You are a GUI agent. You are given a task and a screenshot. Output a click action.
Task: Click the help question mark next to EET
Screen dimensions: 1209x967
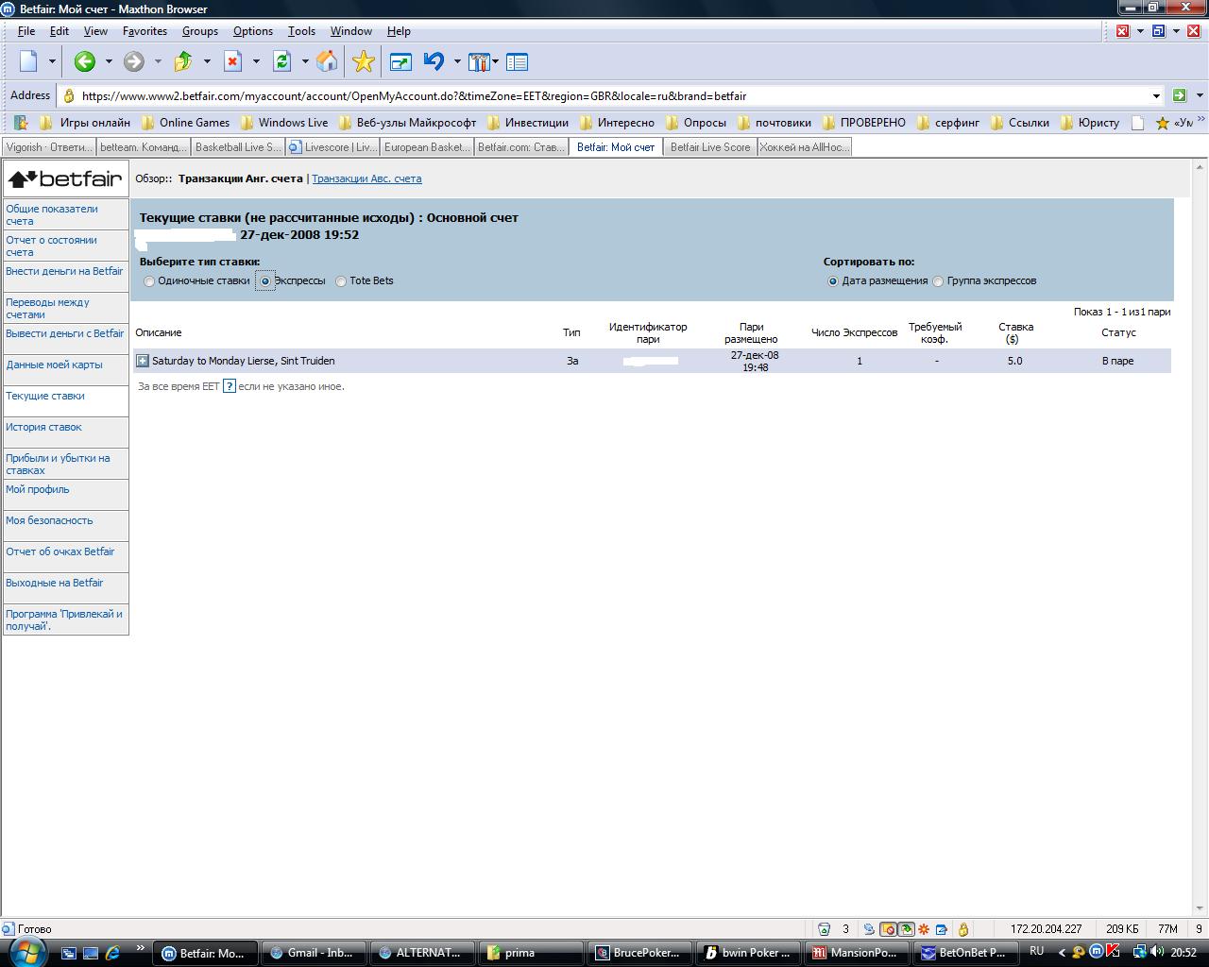[x=229, y=386]
